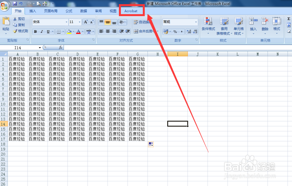Click the Clear eraser icon
This screenshot has width=292, height=186.
pyautogui.click(x=289, y=31)
